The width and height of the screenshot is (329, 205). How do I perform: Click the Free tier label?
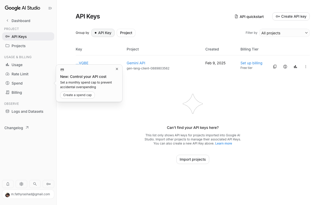tap(246, 68)
